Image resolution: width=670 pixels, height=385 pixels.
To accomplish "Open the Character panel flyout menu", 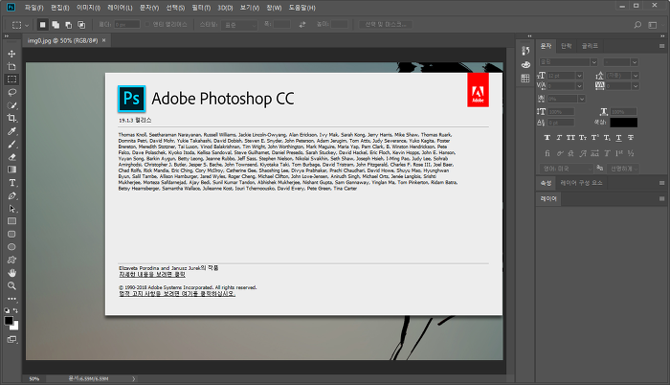I will click(x=662, y=46).
